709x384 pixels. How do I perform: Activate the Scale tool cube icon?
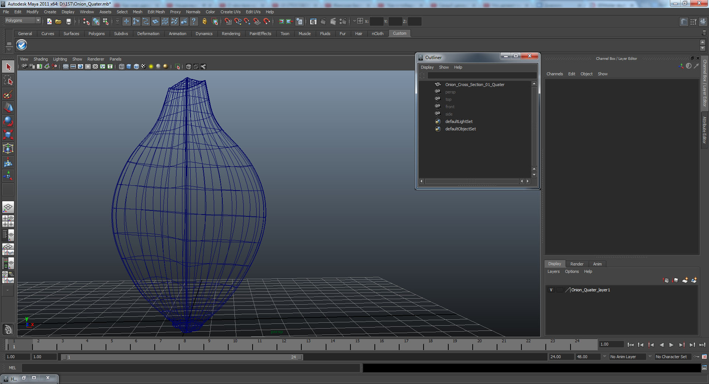8,135
